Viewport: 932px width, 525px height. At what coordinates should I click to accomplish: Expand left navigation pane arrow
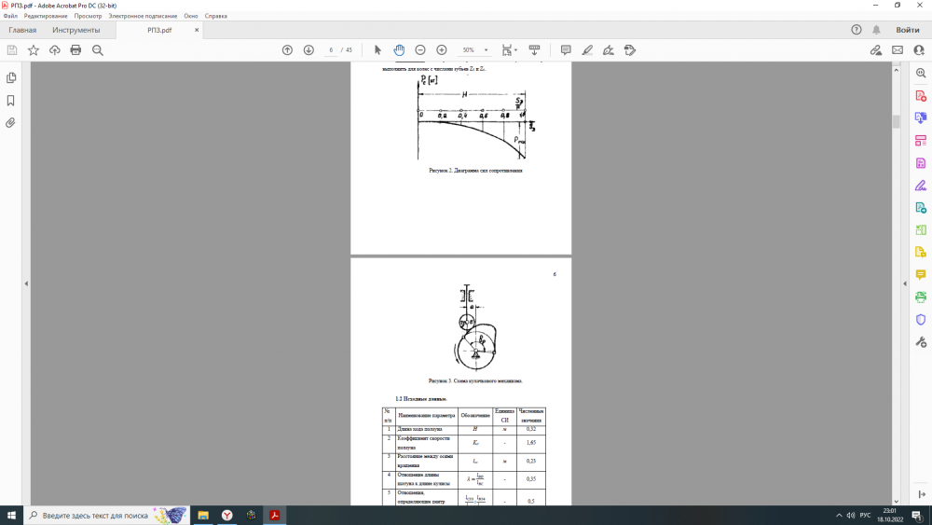26,284
